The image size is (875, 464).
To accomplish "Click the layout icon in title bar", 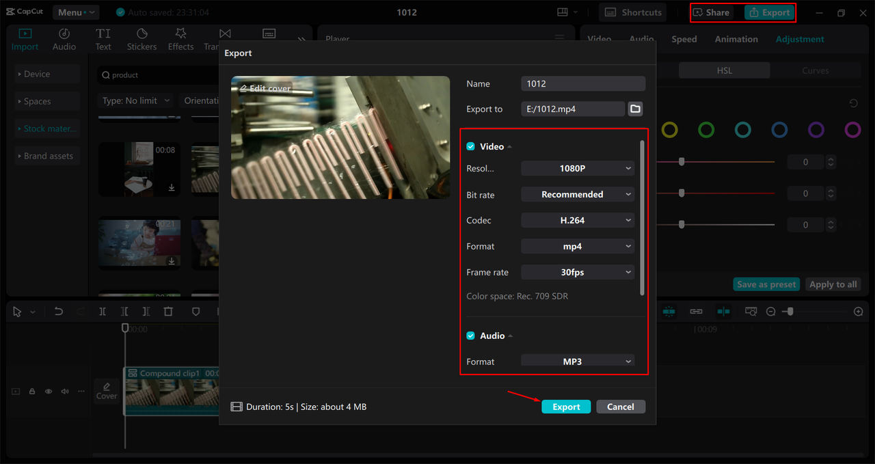I will (x=563, y=12).
